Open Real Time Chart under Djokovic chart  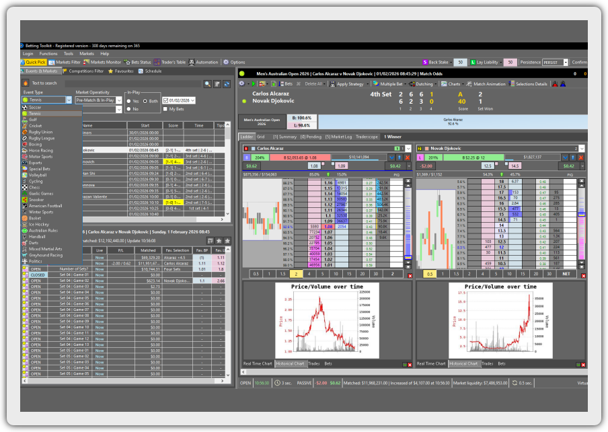pos(431,364)
